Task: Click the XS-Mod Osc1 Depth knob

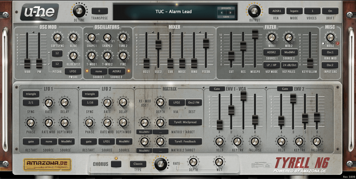Action: 160,103
